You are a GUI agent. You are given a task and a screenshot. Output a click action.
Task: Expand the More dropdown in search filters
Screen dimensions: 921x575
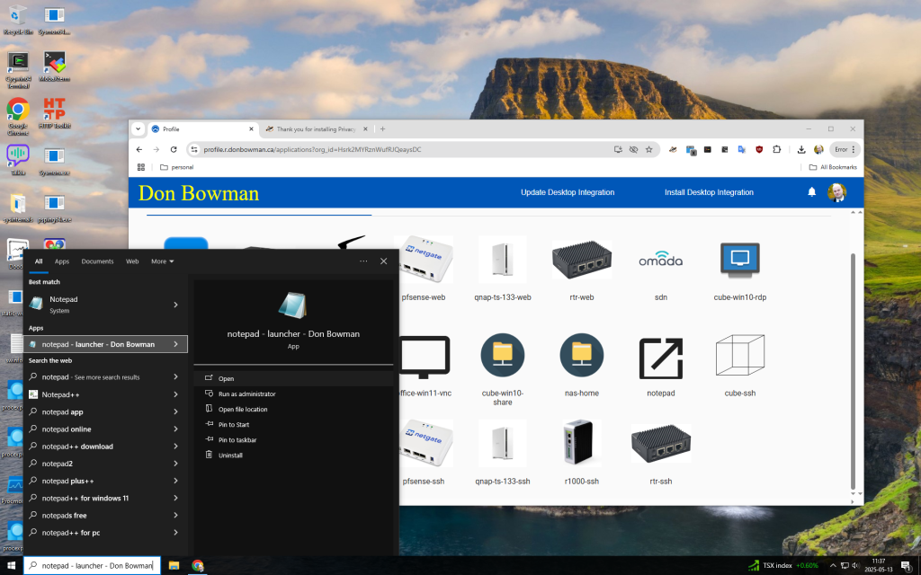(162, 261)
